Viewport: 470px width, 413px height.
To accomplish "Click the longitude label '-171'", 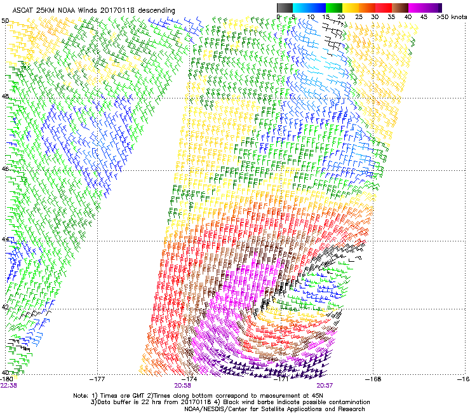I will pos(281,379).
